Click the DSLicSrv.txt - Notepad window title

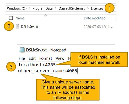coord(46,50)
